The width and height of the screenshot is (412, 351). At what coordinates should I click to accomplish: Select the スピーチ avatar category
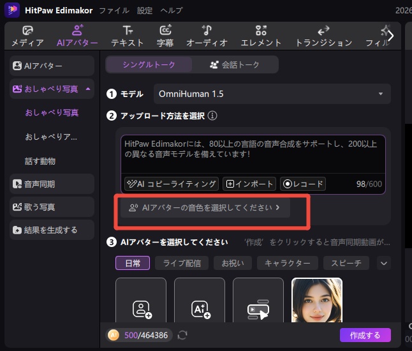[x=346, y=263]
